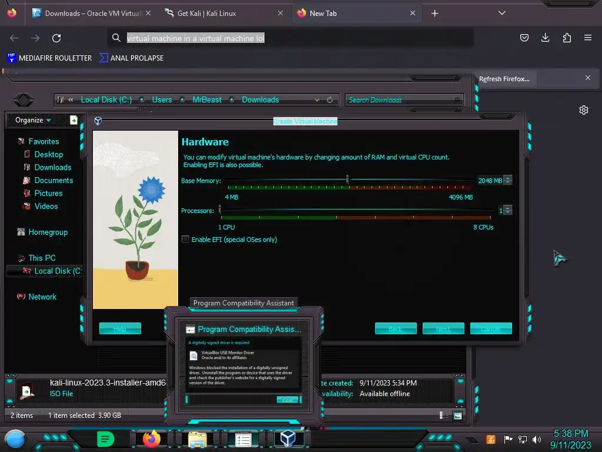This screenshot has height=452, width=602.
Task: Open the MEDIAFIRE ROULETTER bookmark
Action: click(x=49, y=58)
